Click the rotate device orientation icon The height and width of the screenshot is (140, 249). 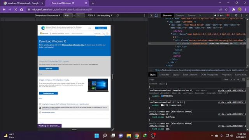click(117, 16)
